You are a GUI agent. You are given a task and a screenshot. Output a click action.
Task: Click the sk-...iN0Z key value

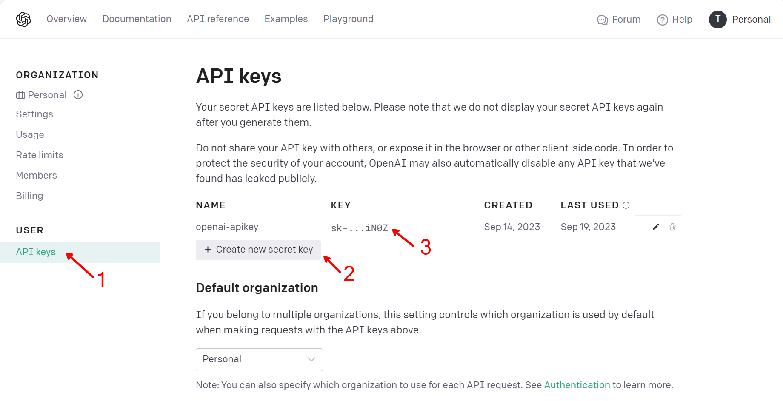360,228
